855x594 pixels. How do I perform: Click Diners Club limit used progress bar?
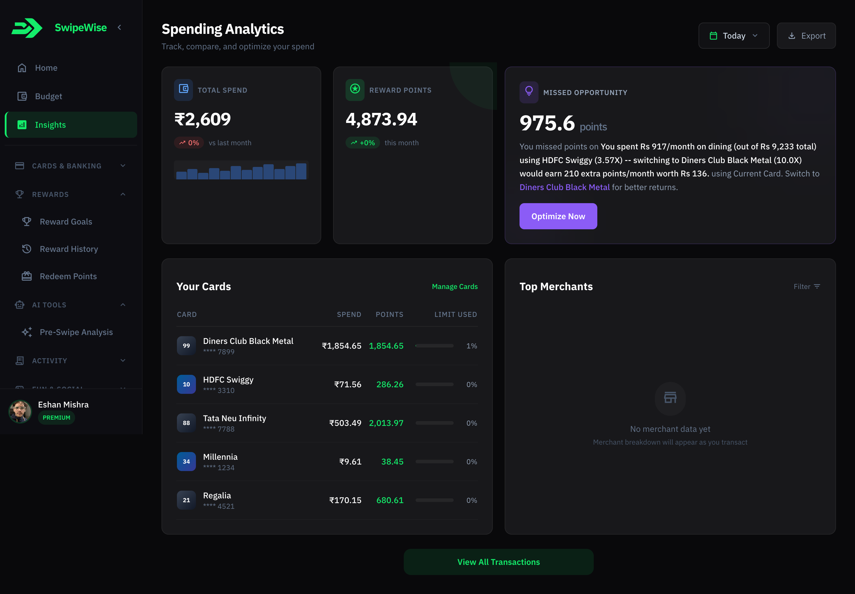(435, 346)
